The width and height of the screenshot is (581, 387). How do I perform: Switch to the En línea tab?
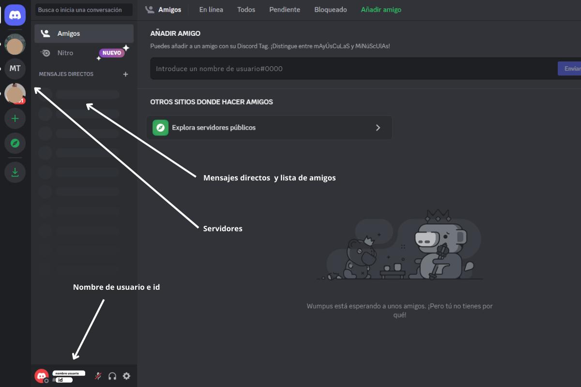[x=211, y=10]
